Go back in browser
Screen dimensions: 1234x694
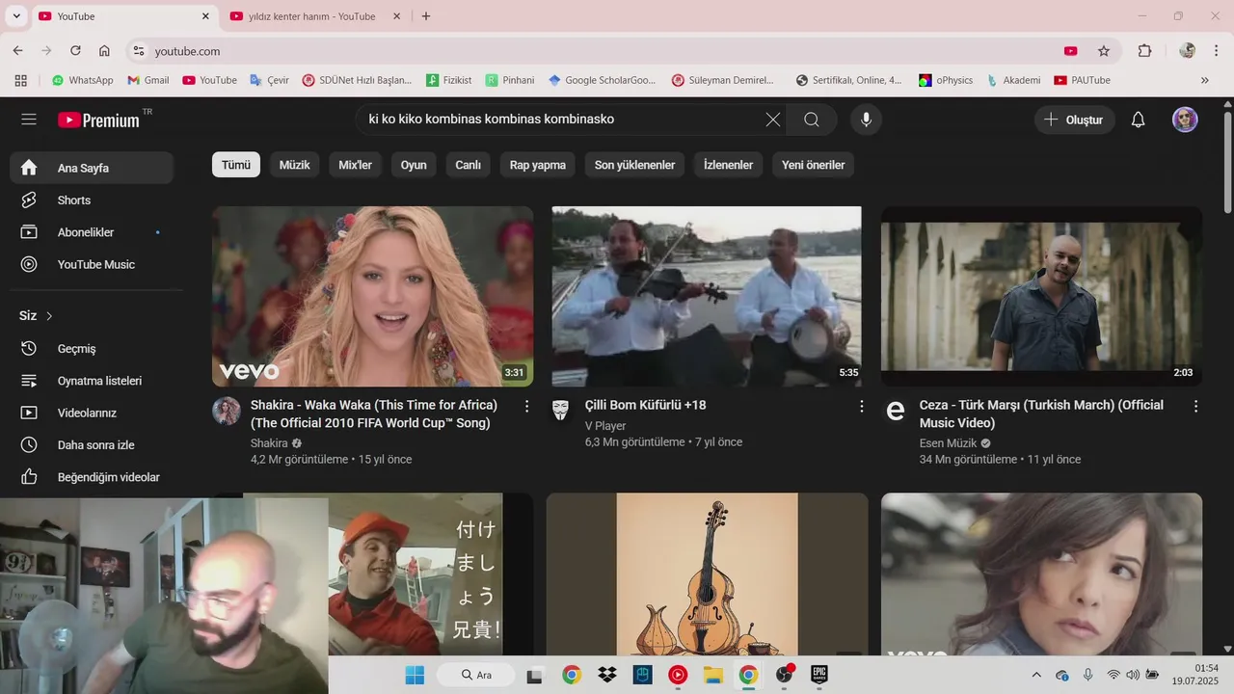17,51
